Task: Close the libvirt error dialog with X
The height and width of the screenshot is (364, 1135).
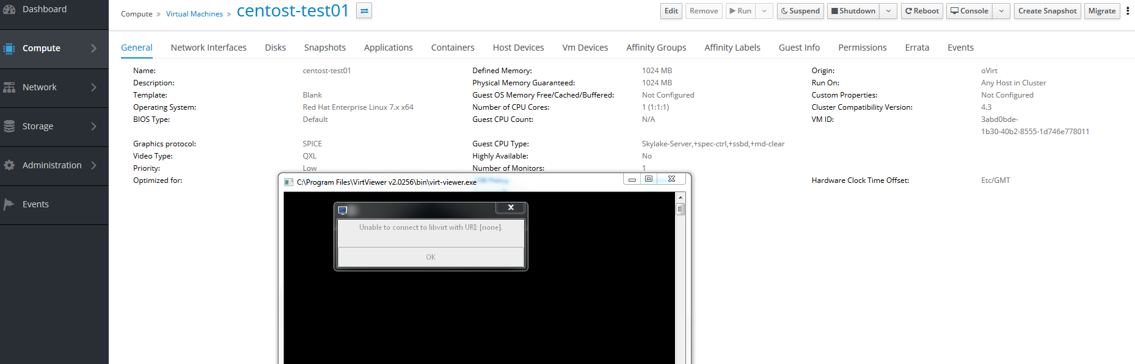Action: pyautogui.click(x=511, y=208)
